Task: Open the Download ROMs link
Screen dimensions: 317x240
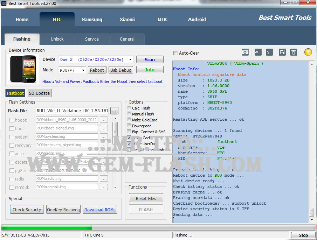Action: click(100, 210)
